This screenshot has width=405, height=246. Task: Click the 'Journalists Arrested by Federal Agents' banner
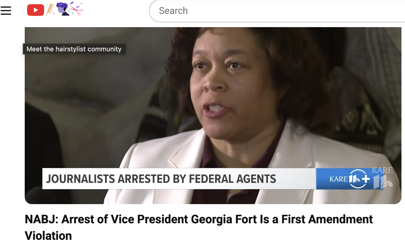179,179
